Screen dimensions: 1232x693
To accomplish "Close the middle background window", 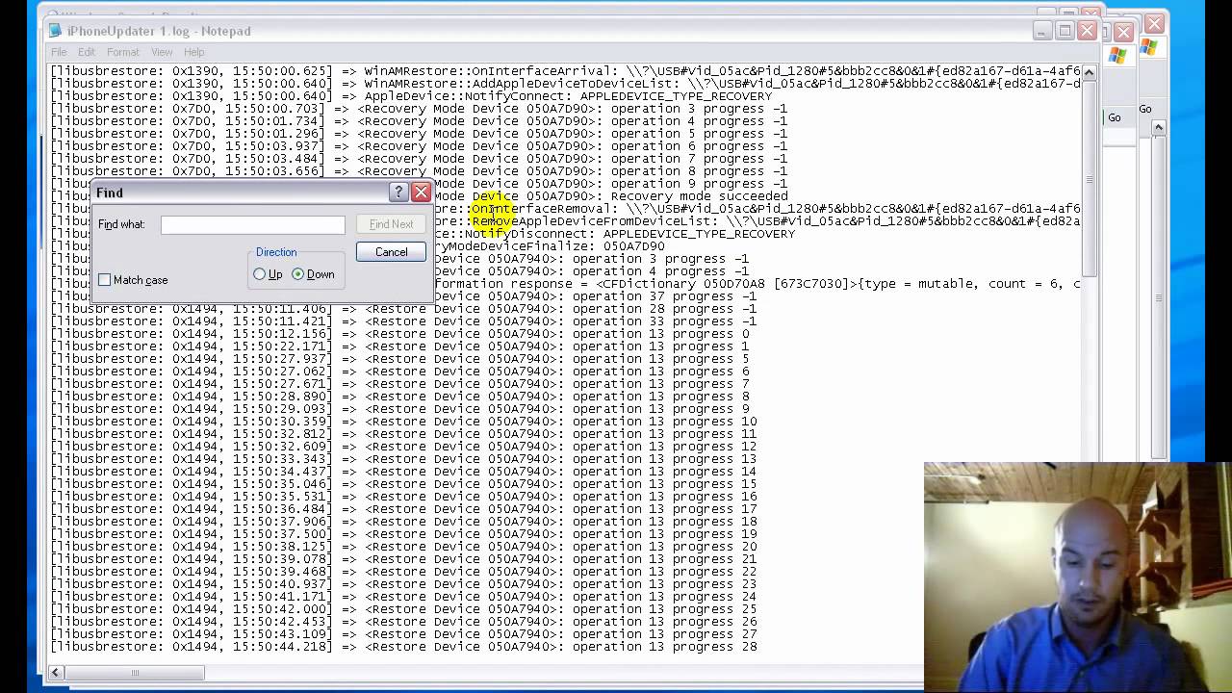I will pos(1123,32).
